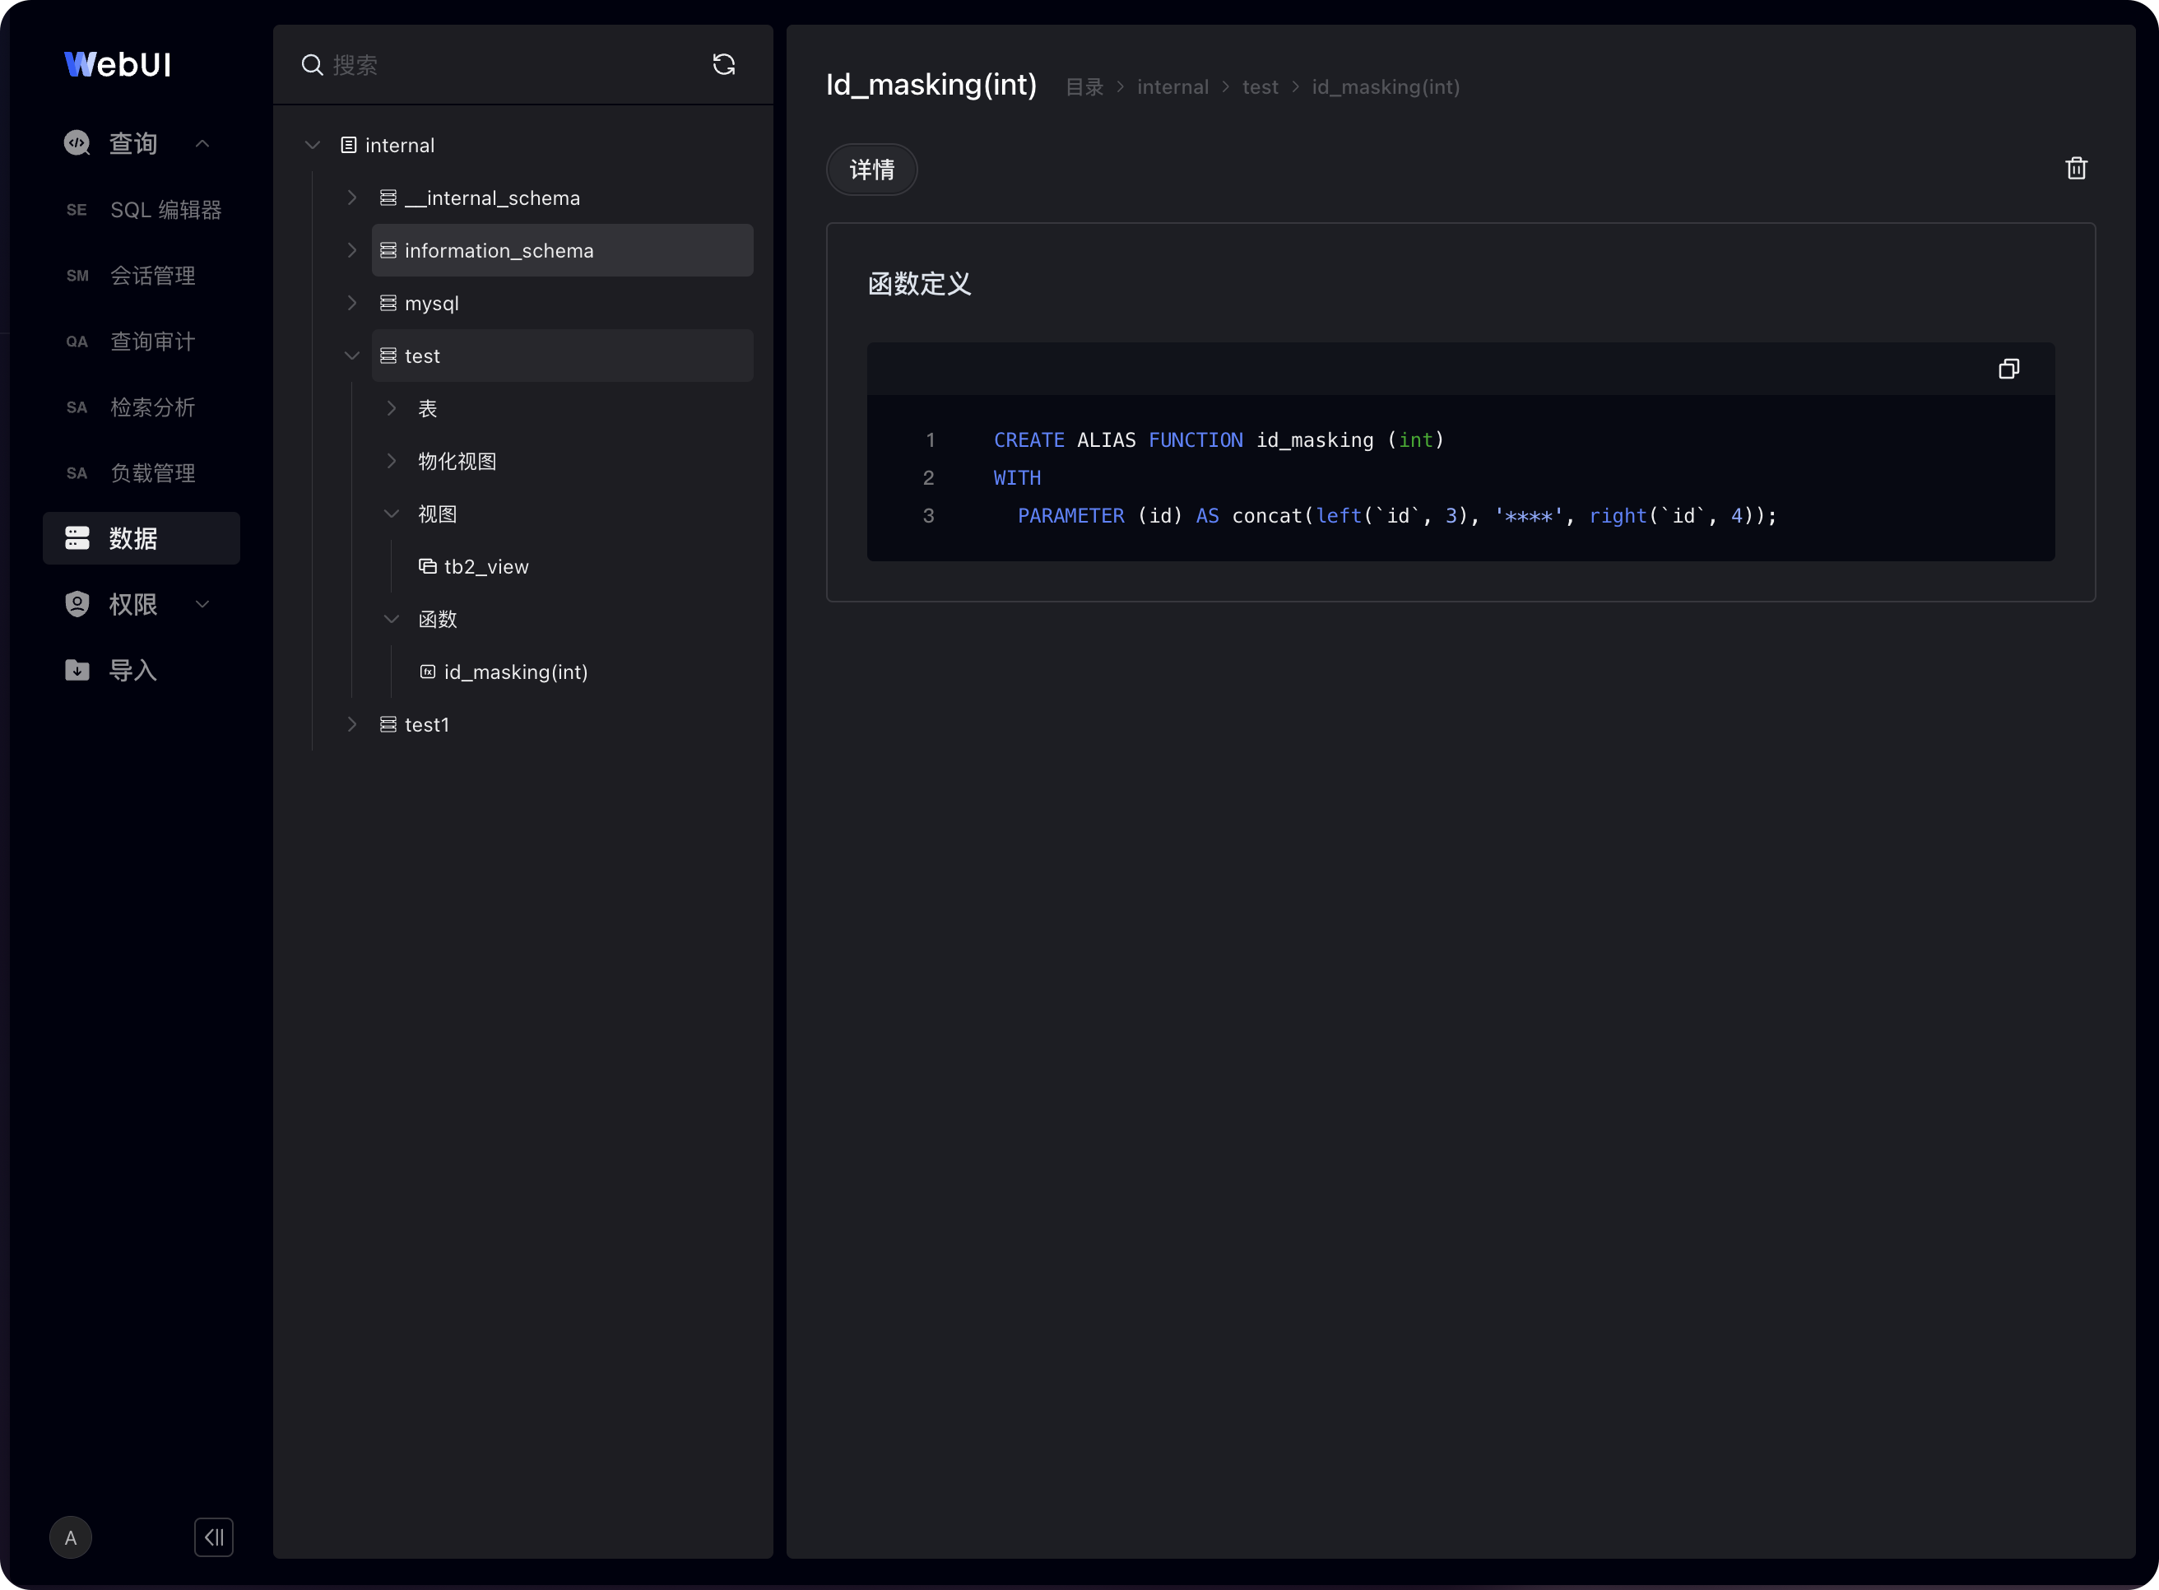The width and height of the screenshot is (2159, 1590).
Task: Select the test1 database row
Action: tap(562, 725)
